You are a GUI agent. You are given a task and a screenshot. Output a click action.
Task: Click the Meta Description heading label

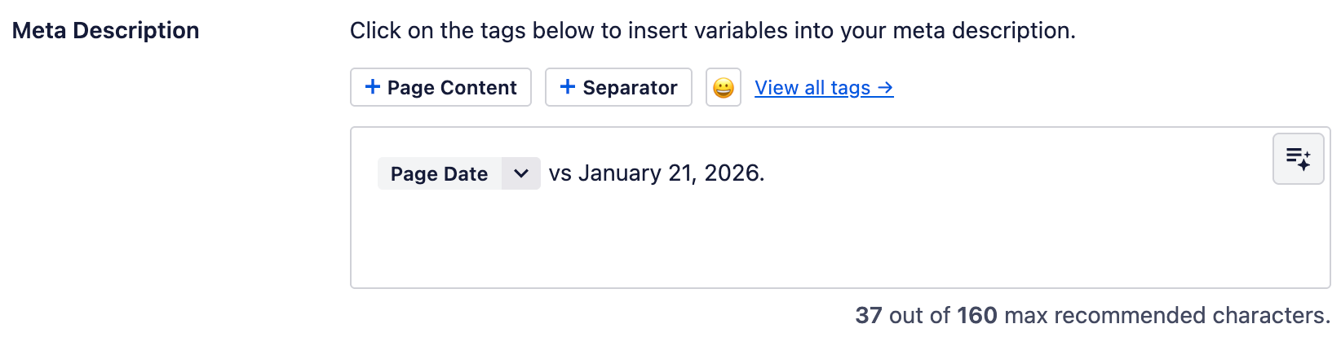106,31
